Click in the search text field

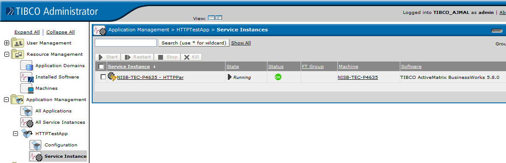point(126,43)
